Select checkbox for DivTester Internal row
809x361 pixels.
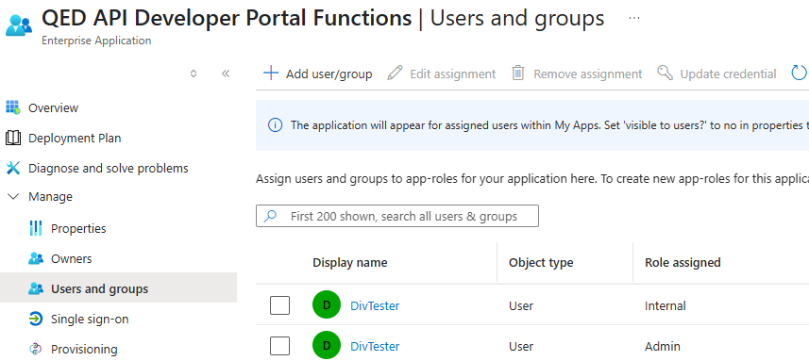point(279,305)
